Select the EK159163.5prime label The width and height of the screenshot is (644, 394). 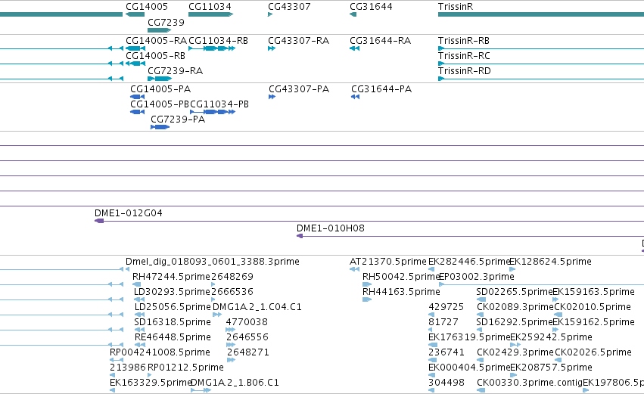pos(593,292)
